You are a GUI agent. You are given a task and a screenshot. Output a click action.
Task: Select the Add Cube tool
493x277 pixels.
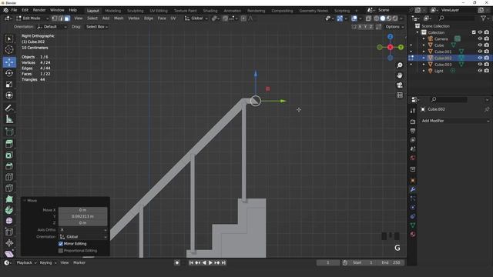[9, 132]
